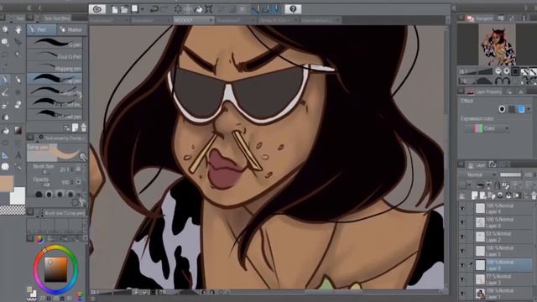The width and height of the screenshot is (537, 302).
Task: Open the Layer panel tab
Action: pos(477,165)
